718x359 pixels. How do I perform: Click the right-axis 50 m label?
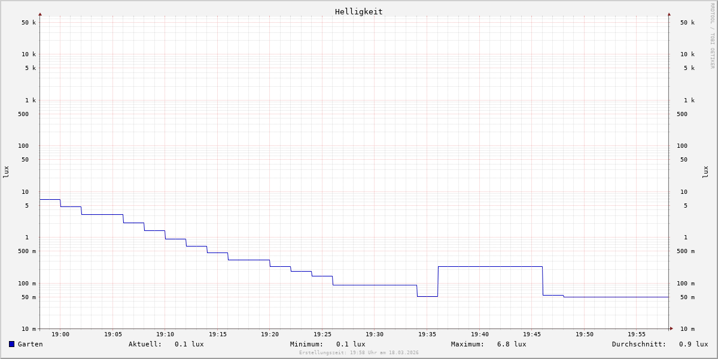click(x=687, y=297)
